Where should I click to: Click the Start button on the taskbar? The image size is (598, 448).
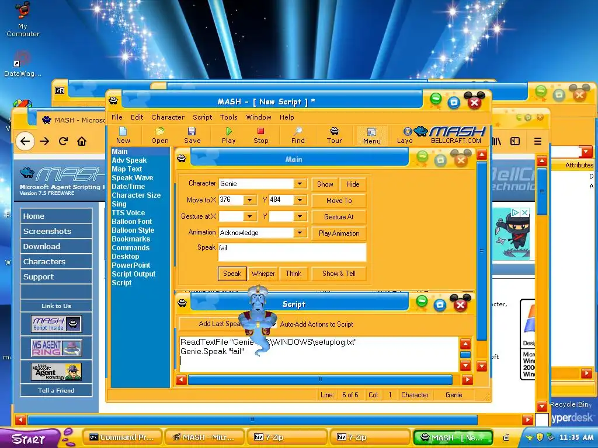point(29,439)
